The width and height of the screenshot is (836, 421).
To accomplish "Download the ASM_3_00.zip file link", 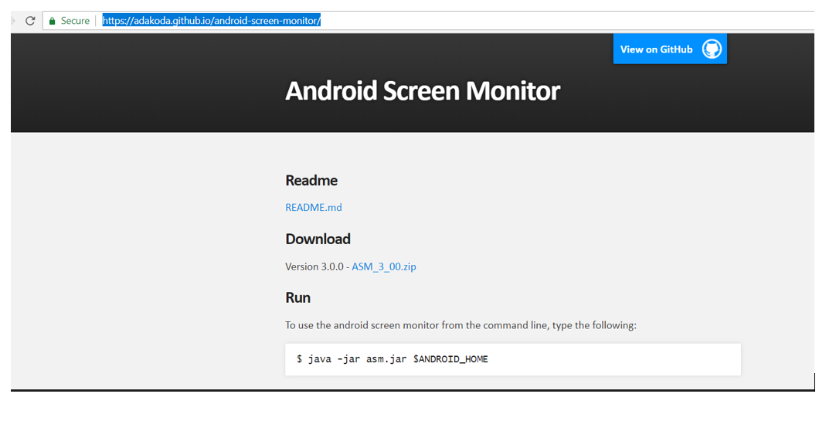I will (384, 267).
